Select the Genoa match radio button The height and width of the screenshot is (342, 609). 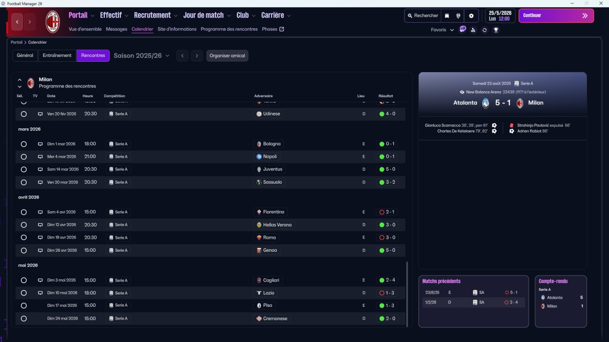pos(24,250)
